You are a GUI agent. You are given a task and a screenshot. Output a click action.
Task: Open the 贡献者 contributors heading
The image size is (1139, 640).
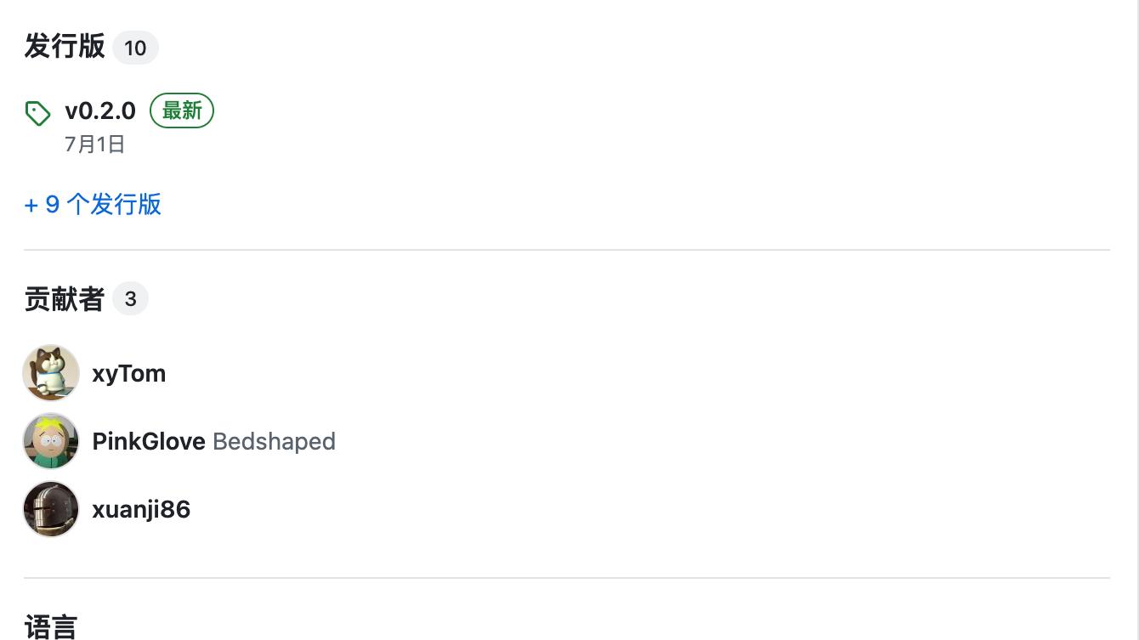pyautogui.click(x=65, y=299)
